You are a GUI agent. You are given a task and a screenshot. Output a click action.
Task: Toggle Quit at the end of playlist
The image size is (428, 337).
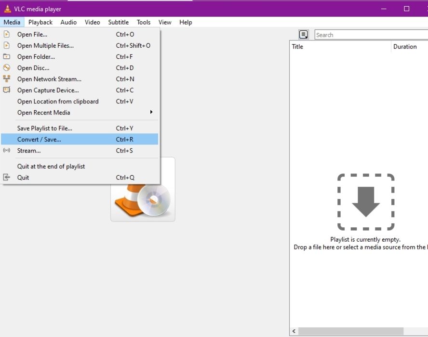pos(80,166)
